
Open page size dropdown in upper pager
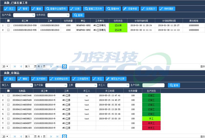click(5, 67)
